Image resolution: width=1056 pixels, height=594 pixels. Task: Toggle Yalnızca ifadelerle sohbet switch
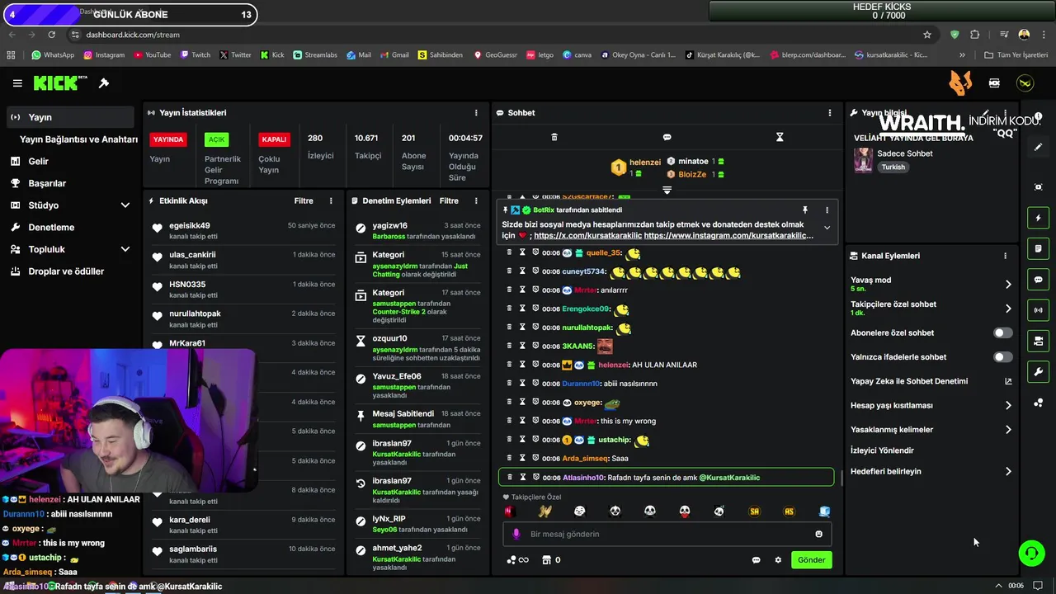click(1002, 357)
